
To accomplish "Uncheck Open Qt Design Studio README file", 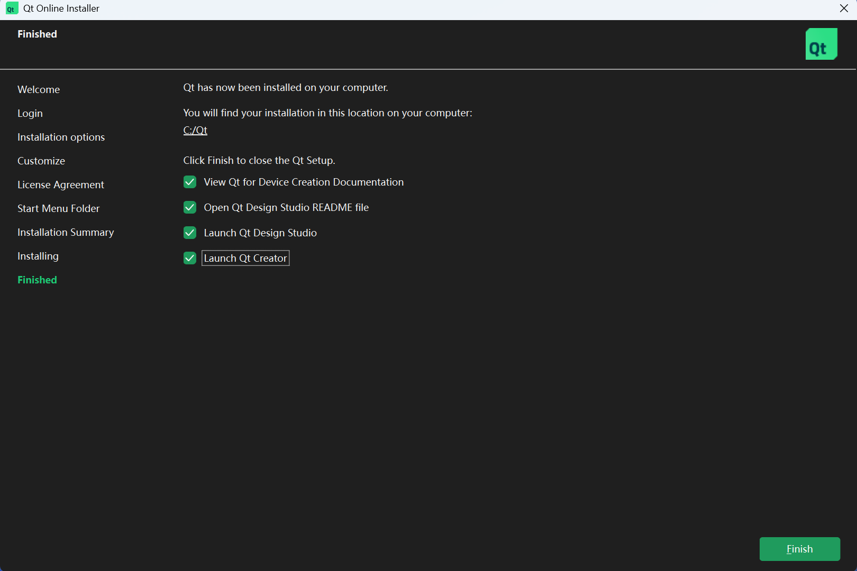I will click(x=190, y=207).
